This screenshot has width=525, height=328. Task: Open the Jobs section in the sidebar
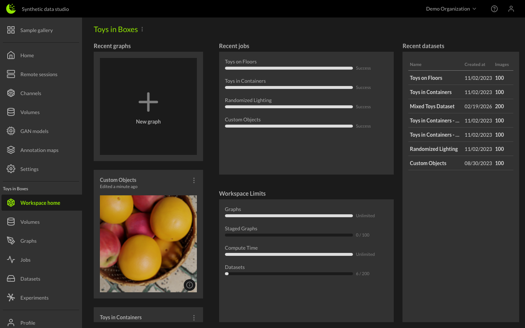pos(26,260)
